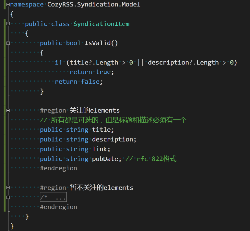Click CozyRSS.Syndication.Model namespace name
250x231 pixels.
pyautogui.click(x=94, y=5)
